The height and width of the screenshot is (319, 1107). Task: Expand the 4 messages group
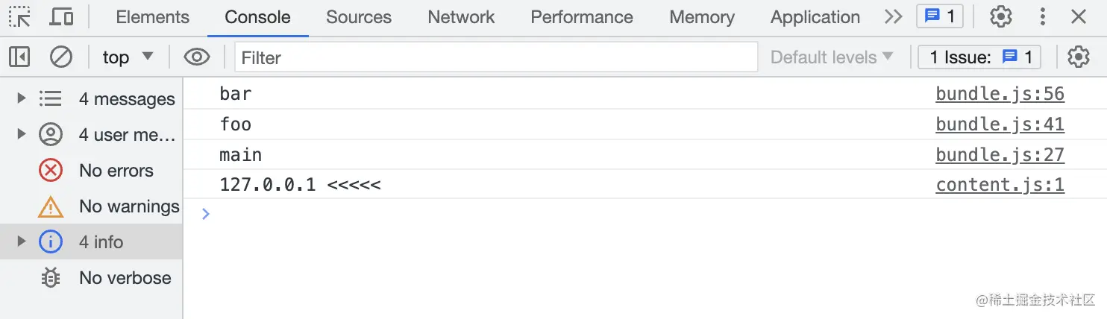click(x=22, y=98)
